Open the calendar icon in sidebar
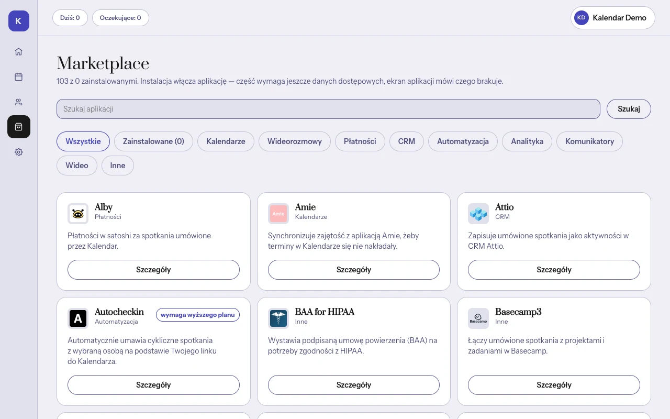 coord(19,76)
